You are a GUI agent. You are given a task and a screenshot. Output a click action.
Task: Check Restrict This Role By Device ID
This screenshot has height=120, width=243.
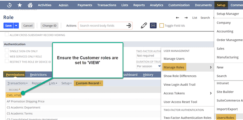[7, 61]
